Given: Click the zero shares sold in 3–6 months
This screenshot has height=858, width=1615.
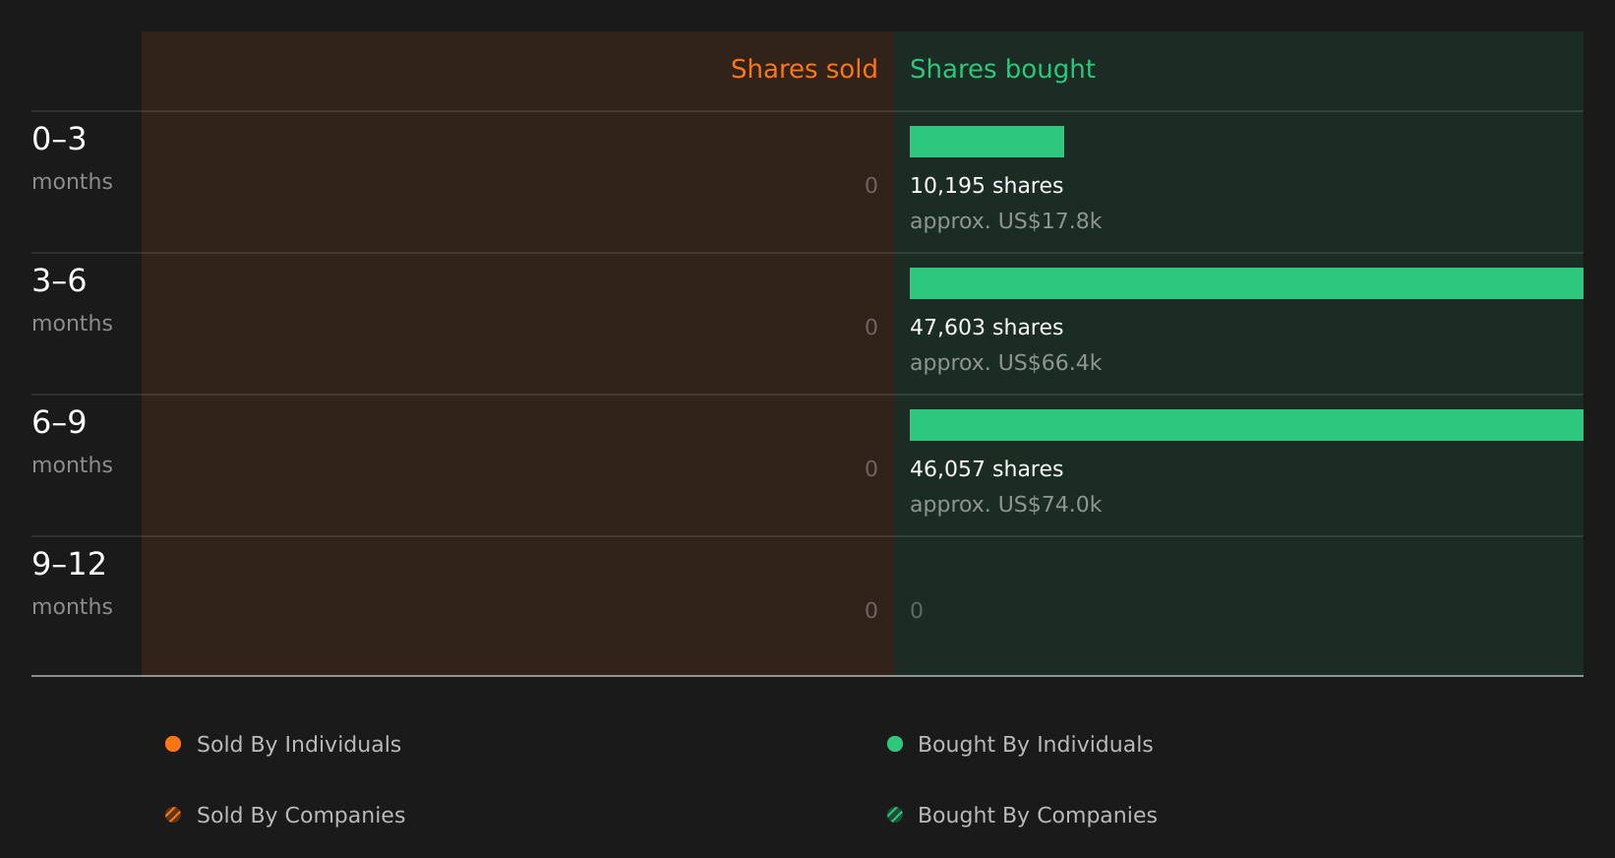Looking at the screenshot, I should click(x=871, y=328).
